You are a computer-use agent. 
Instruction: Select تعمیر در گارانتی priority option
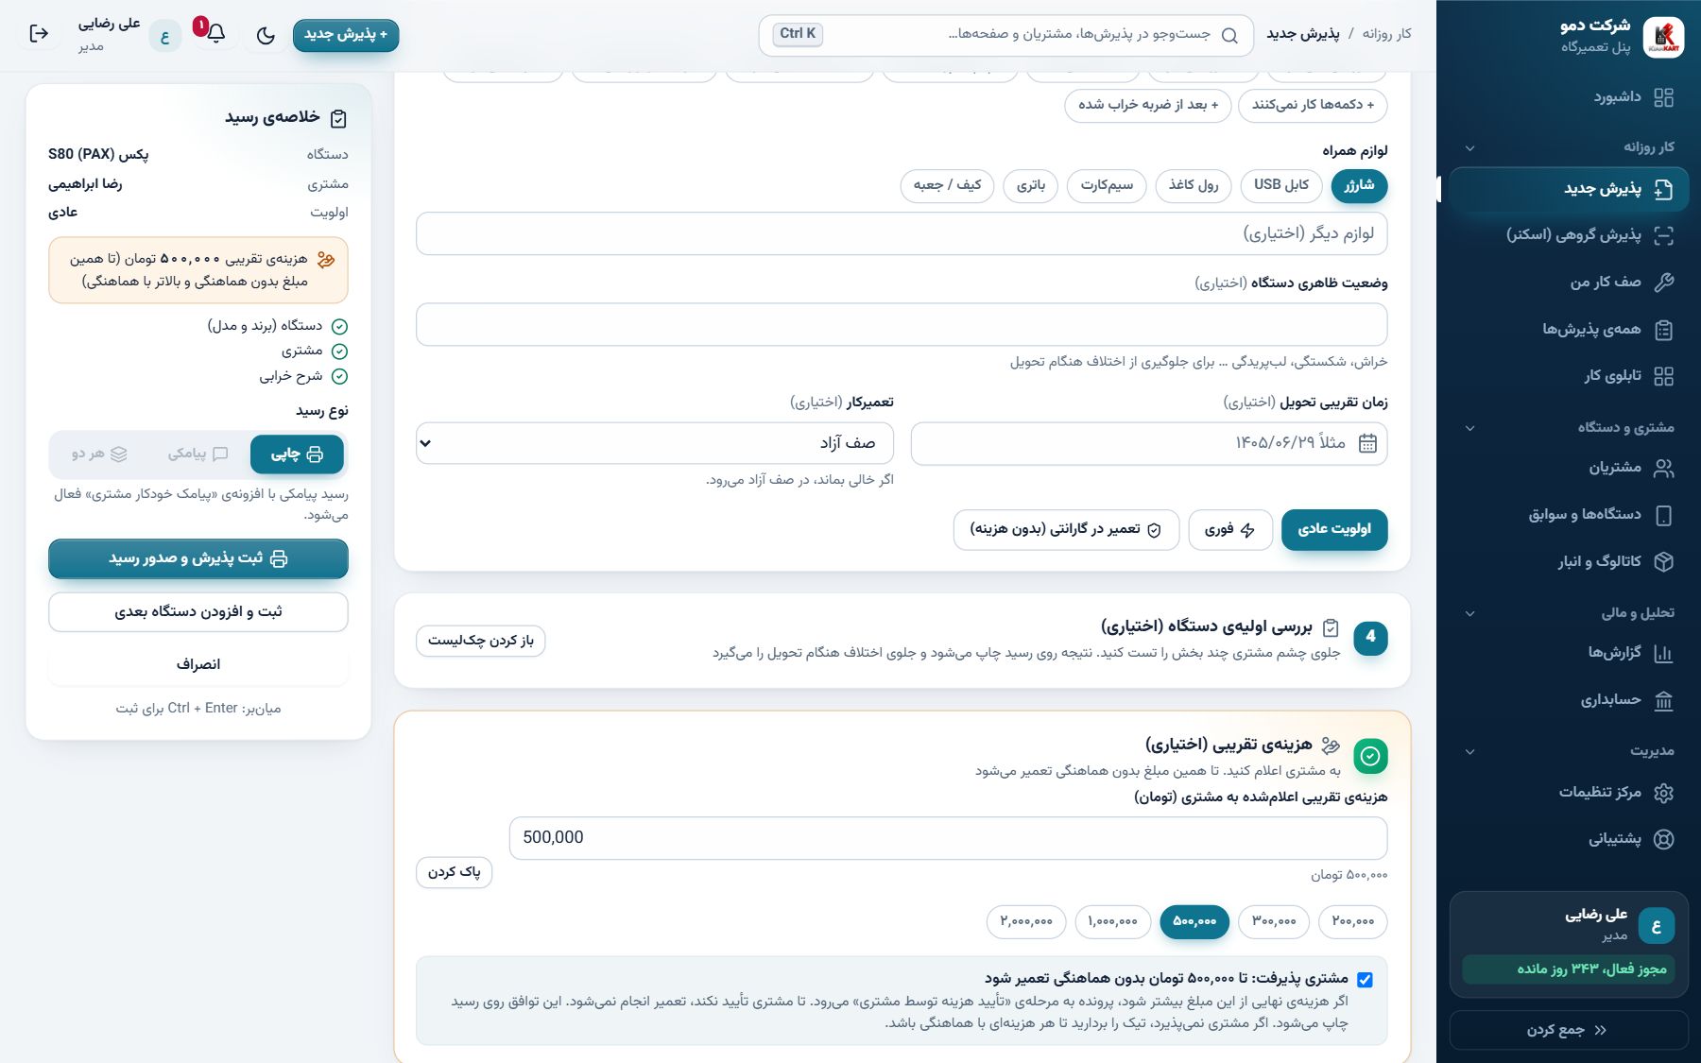[x=1066, y=529]
